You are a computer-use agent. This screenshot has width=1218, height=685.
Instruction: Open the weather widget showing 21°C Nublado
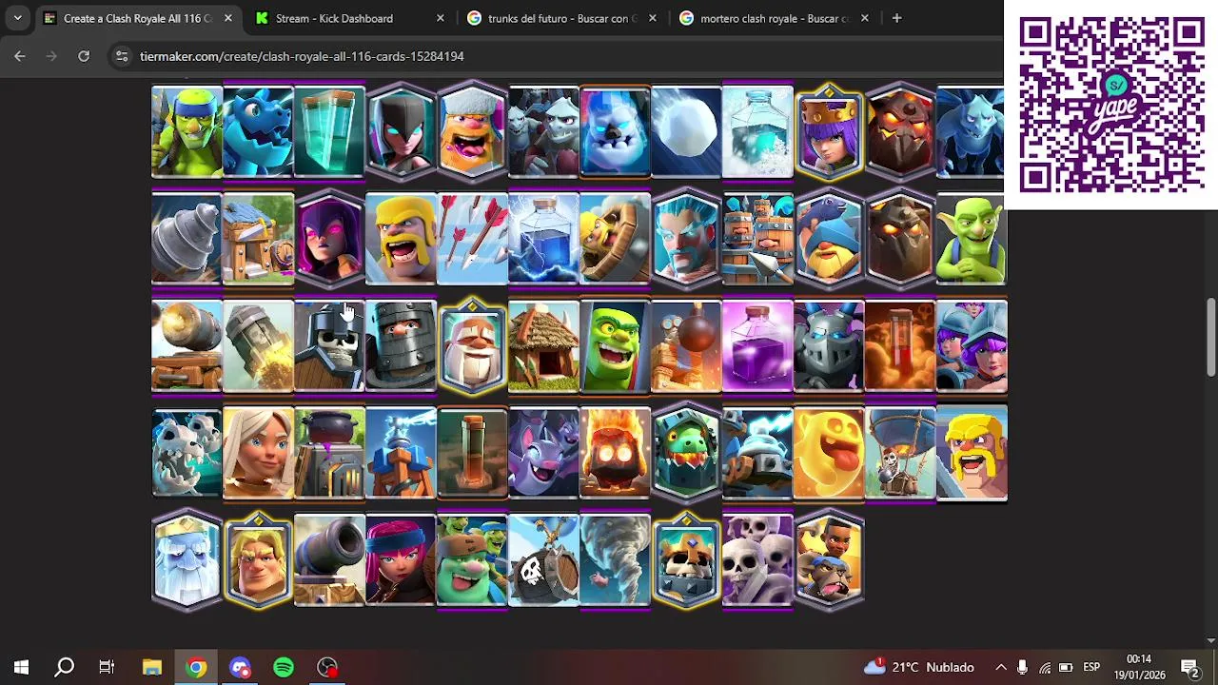(x=918, y=667)
